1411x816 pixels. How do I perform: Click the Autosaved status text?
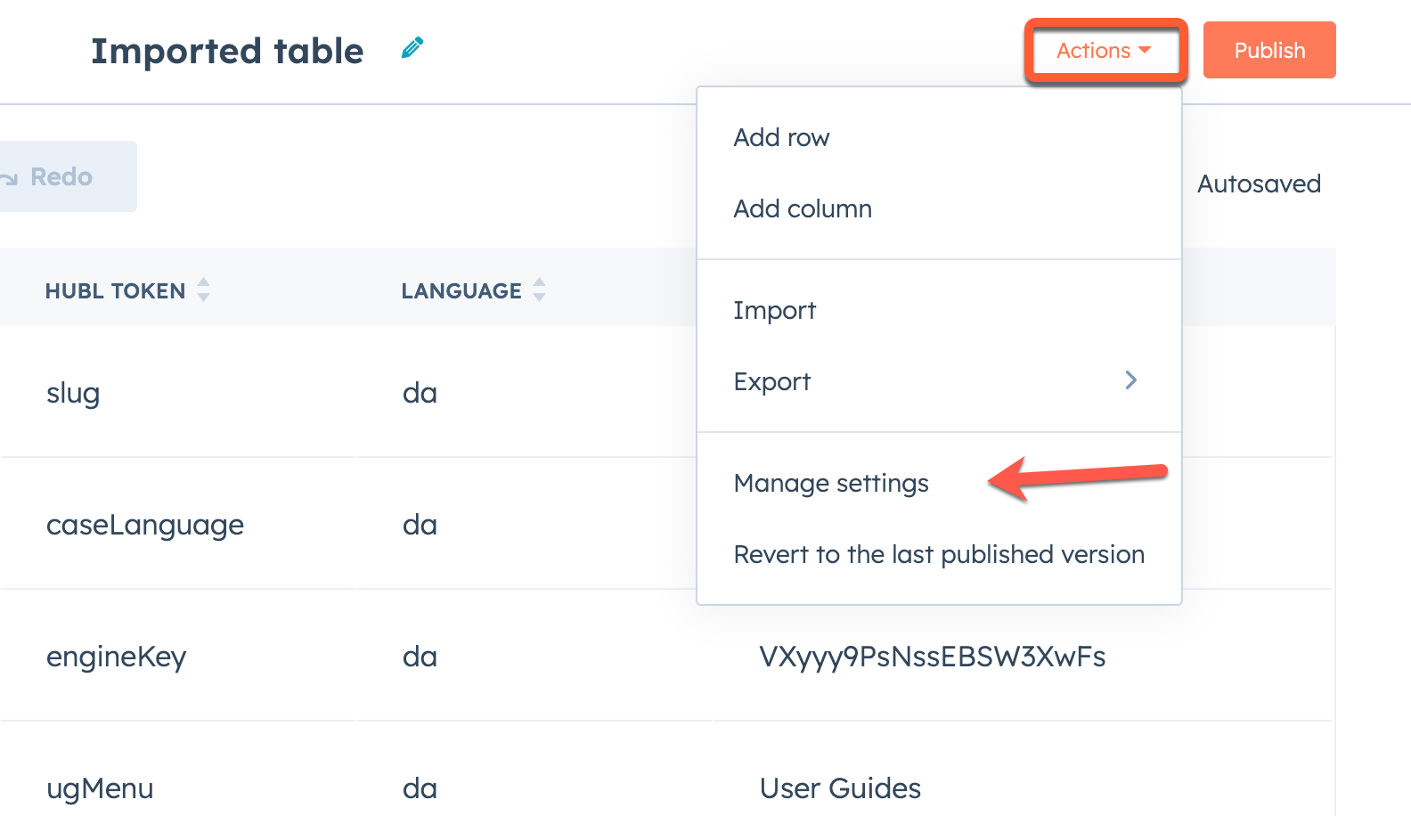coord(1259,184)
